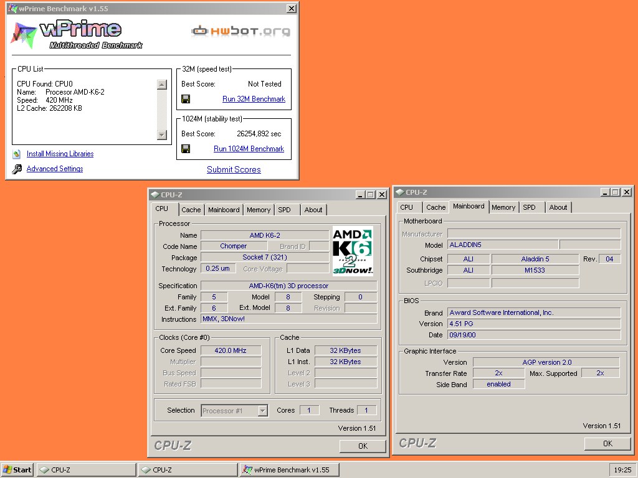Click Graphic Interface field AGP version 2.0
This screenshot has height=478, width=638.
pos(546,362)
